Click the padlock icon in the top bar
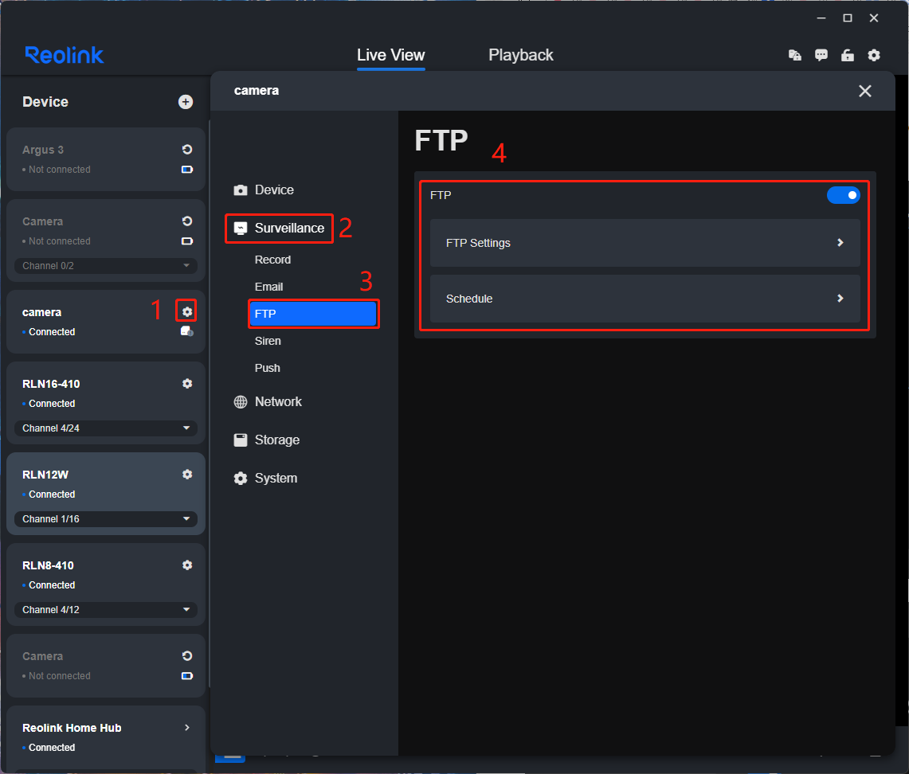Screen dimensions: 909x774 (x=848, y=55)
